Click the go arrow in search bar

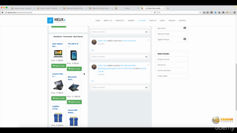(x=200, y=13)
